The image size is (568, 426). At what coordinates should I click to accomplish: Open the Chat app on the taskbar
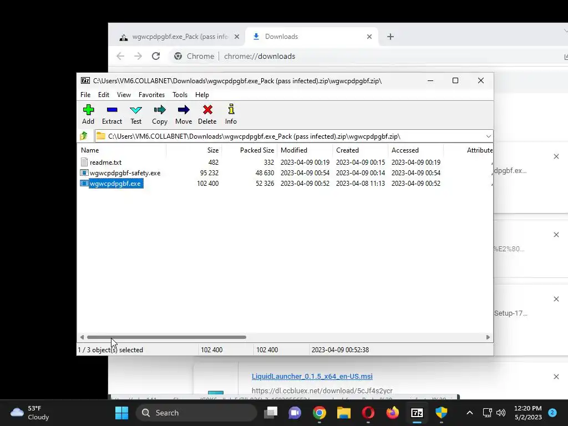pyautogui.click(x=295, y=413)
